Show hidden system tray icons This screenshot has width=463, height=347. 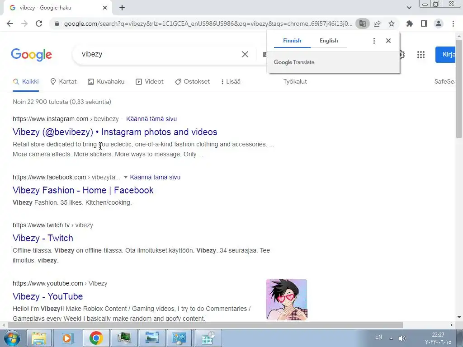391,338
